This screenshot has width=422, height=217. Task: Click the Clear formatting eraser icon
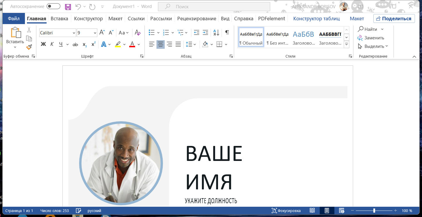[x=137, y=33]
